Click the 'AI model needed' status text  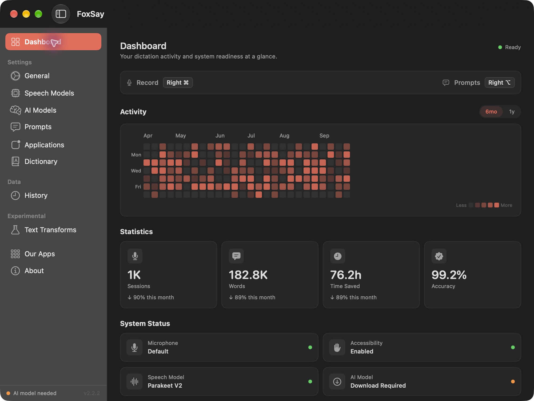35,393
